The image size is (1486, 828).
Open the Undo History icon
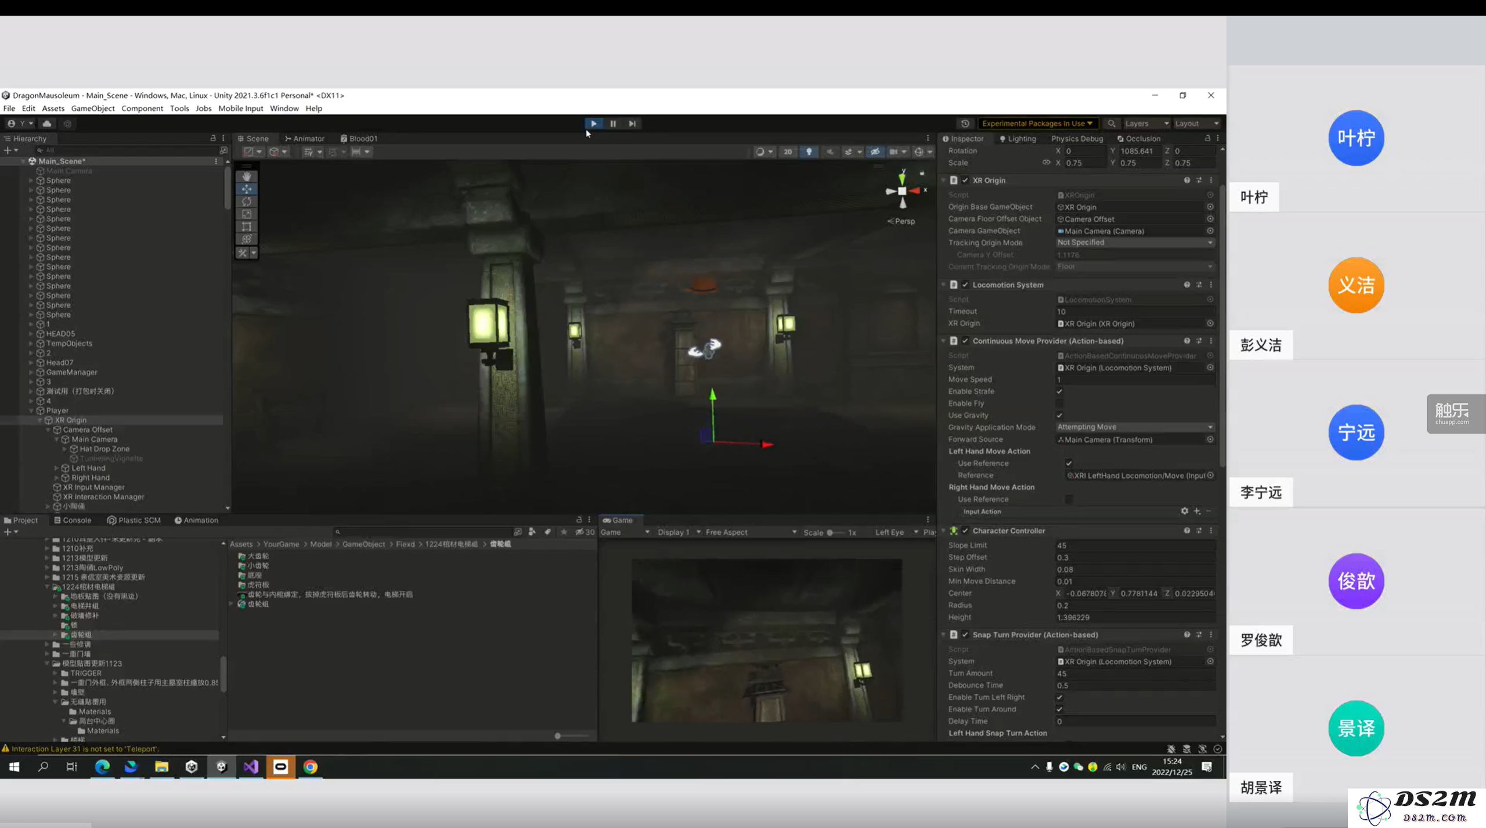click(965, 123)
